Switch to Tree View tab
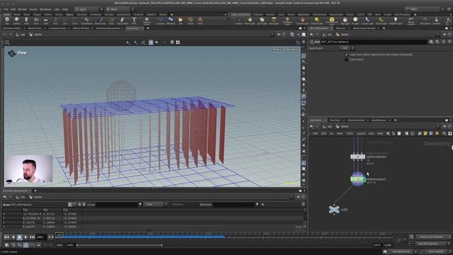Screen dimensions: 453x255 point(335,120)
